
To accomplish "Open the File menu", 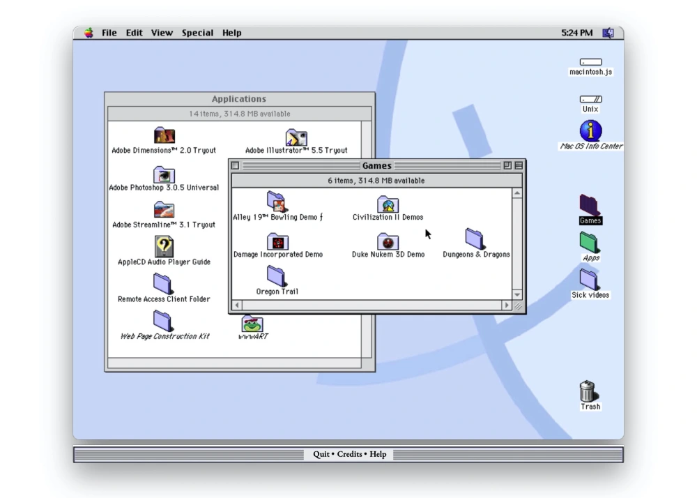I will 109,33.
